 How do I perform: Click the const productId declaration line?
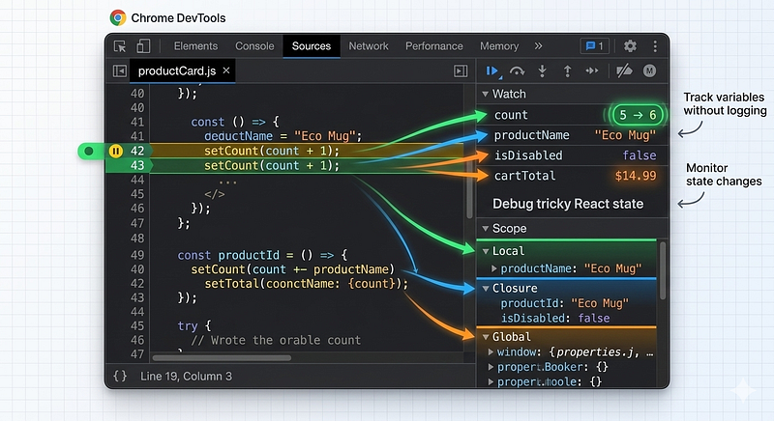tap(262, 255)
